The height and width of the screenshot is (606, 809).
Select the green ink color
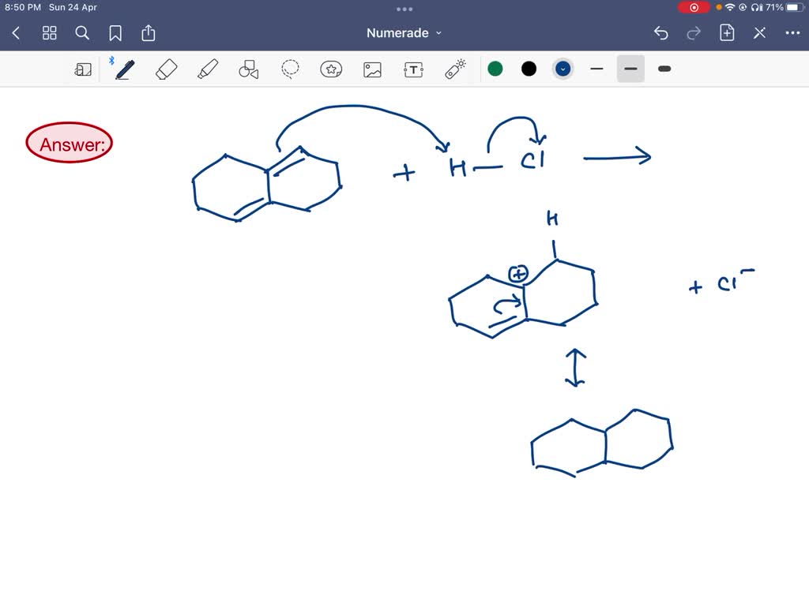click(495, 69)
